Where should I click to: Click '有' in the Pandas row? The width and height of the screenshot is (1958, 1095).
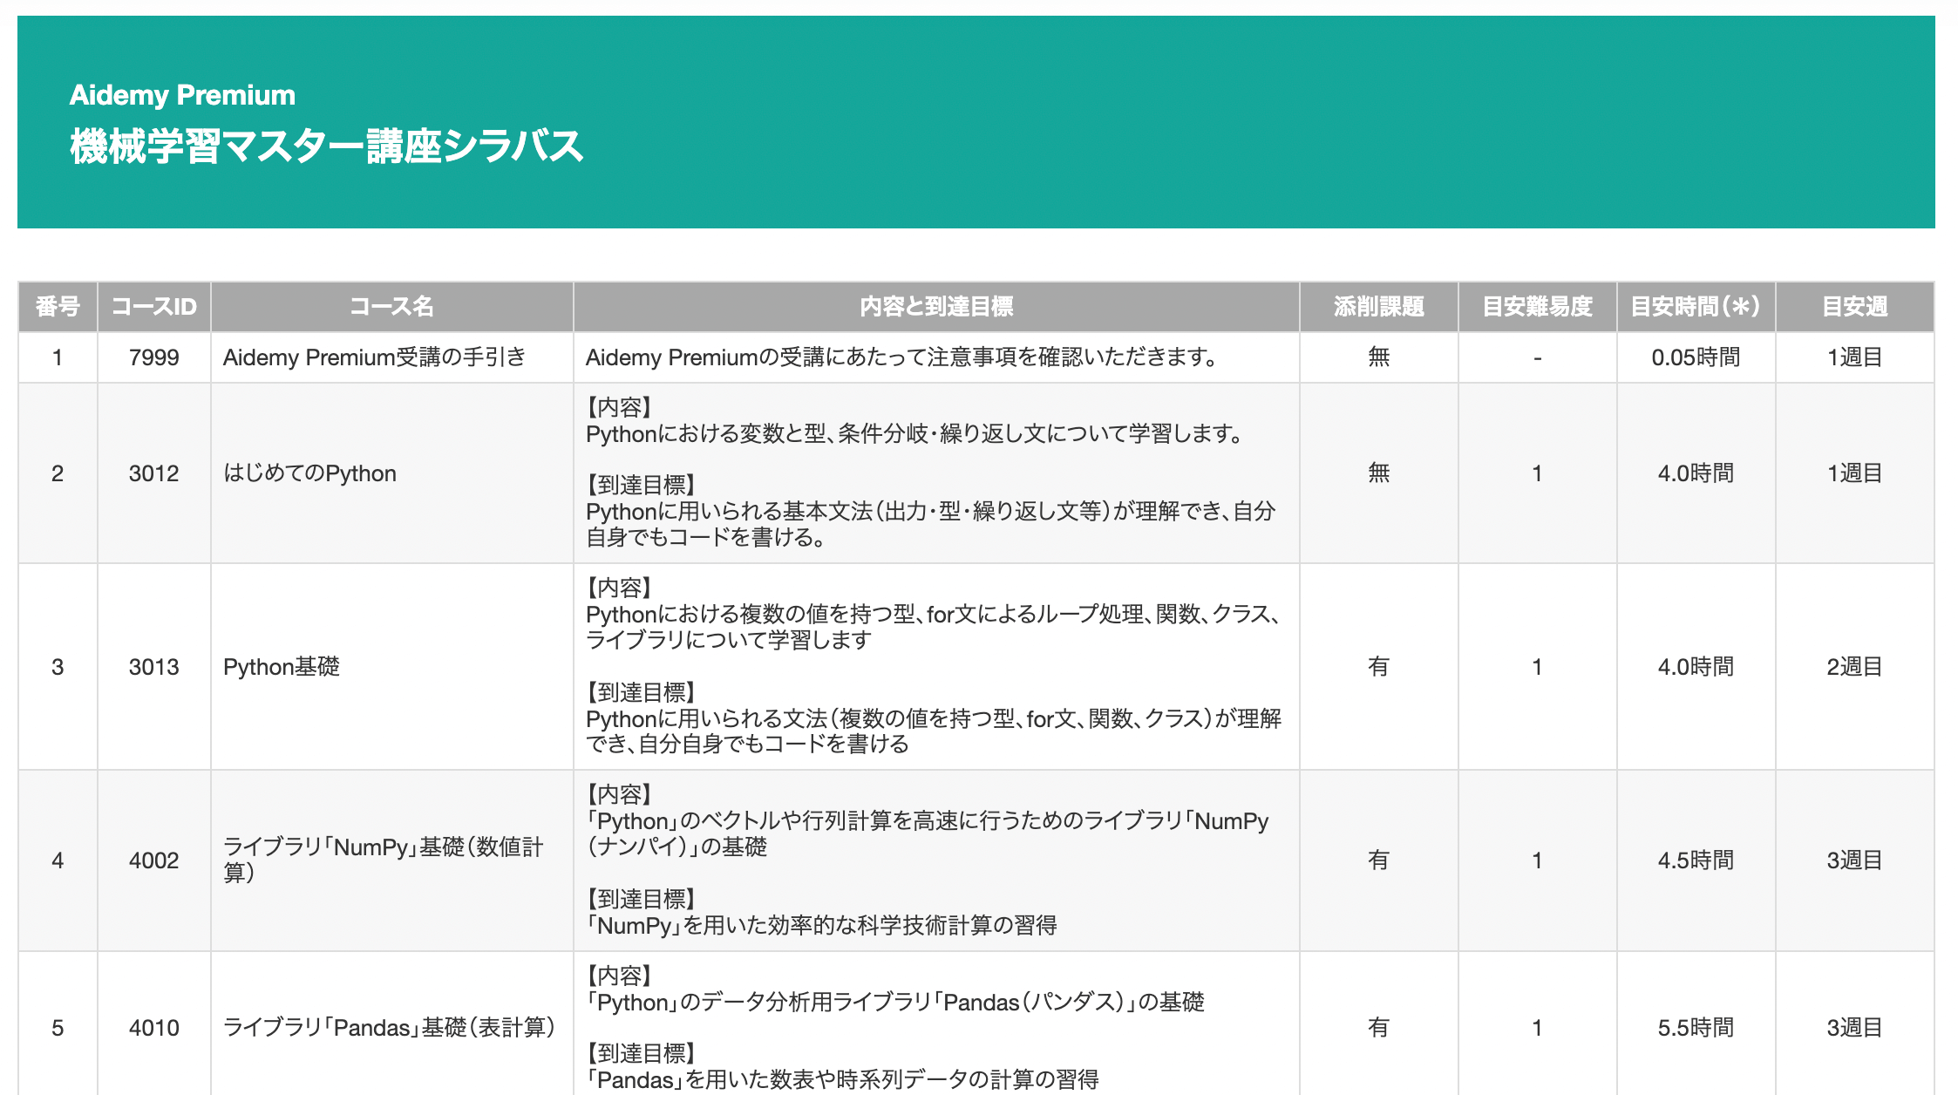tap(1378, 1028)
